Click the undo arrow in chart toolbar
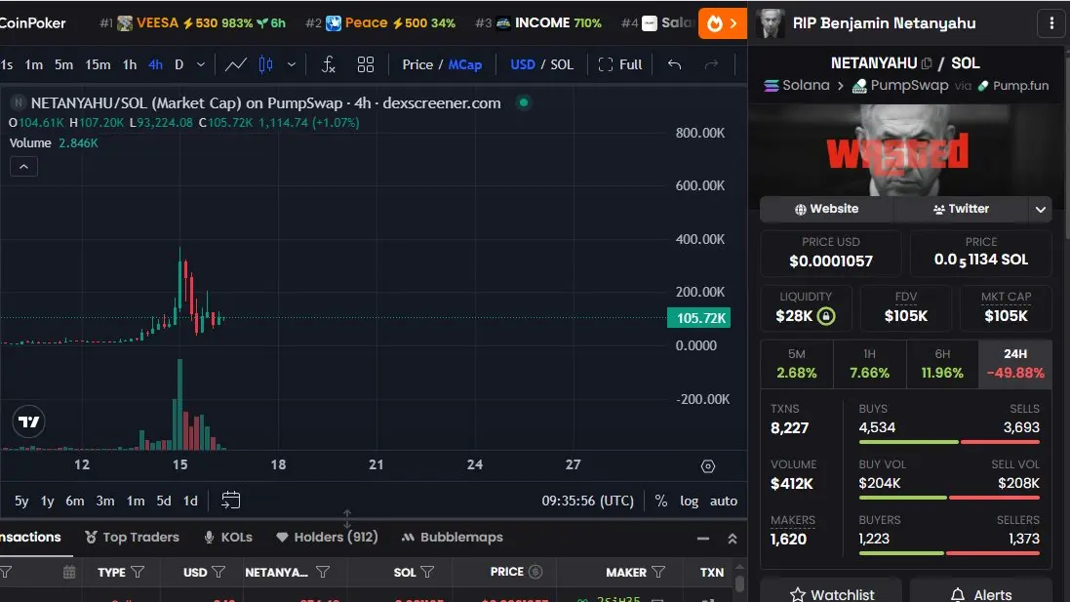 674,64
